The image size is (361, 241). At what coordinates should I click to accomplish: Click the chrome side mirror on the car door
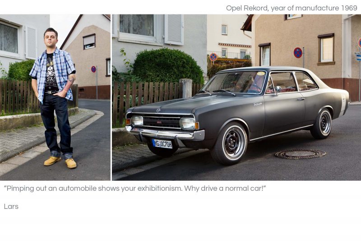(278, 89)
